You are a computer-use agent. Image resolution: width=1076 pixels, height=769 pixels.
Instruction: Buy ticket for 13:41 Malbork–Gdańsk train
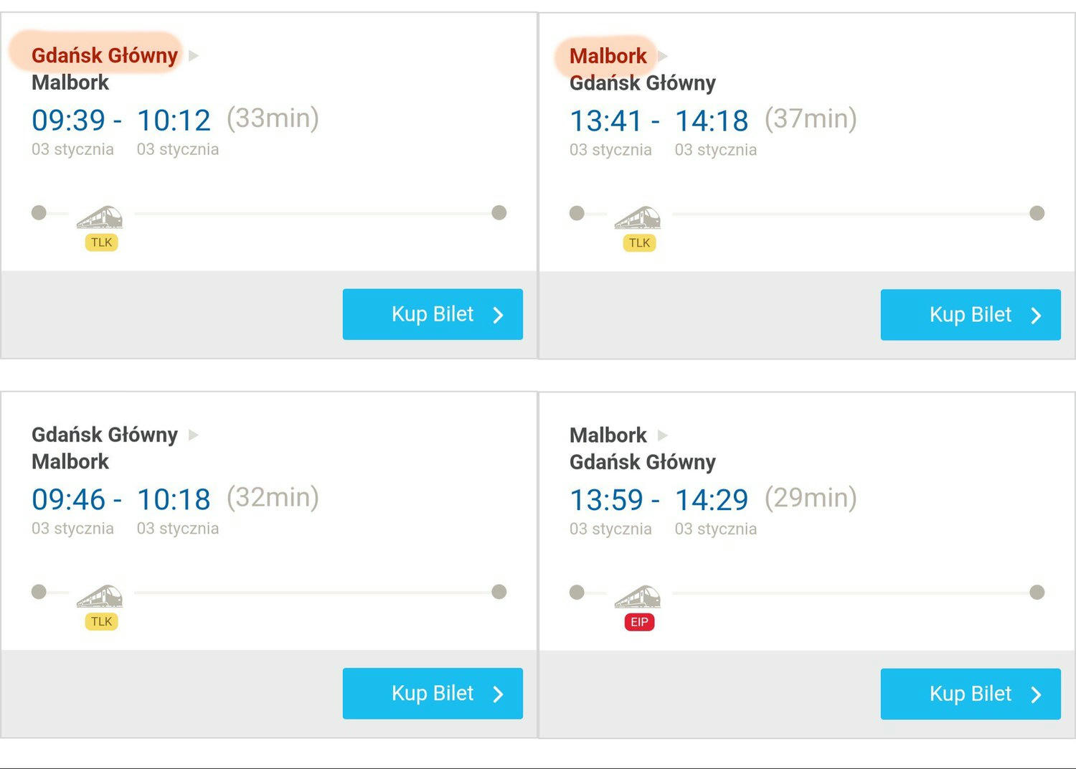coord(971,315)
